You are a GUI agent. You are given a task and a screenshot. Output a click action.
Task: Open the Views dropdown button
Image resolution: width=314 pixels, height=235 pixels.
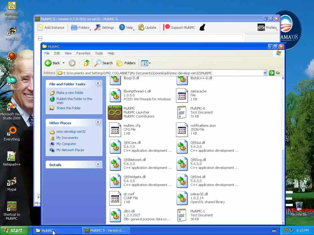pyautogui.click(x=146, y=63)
